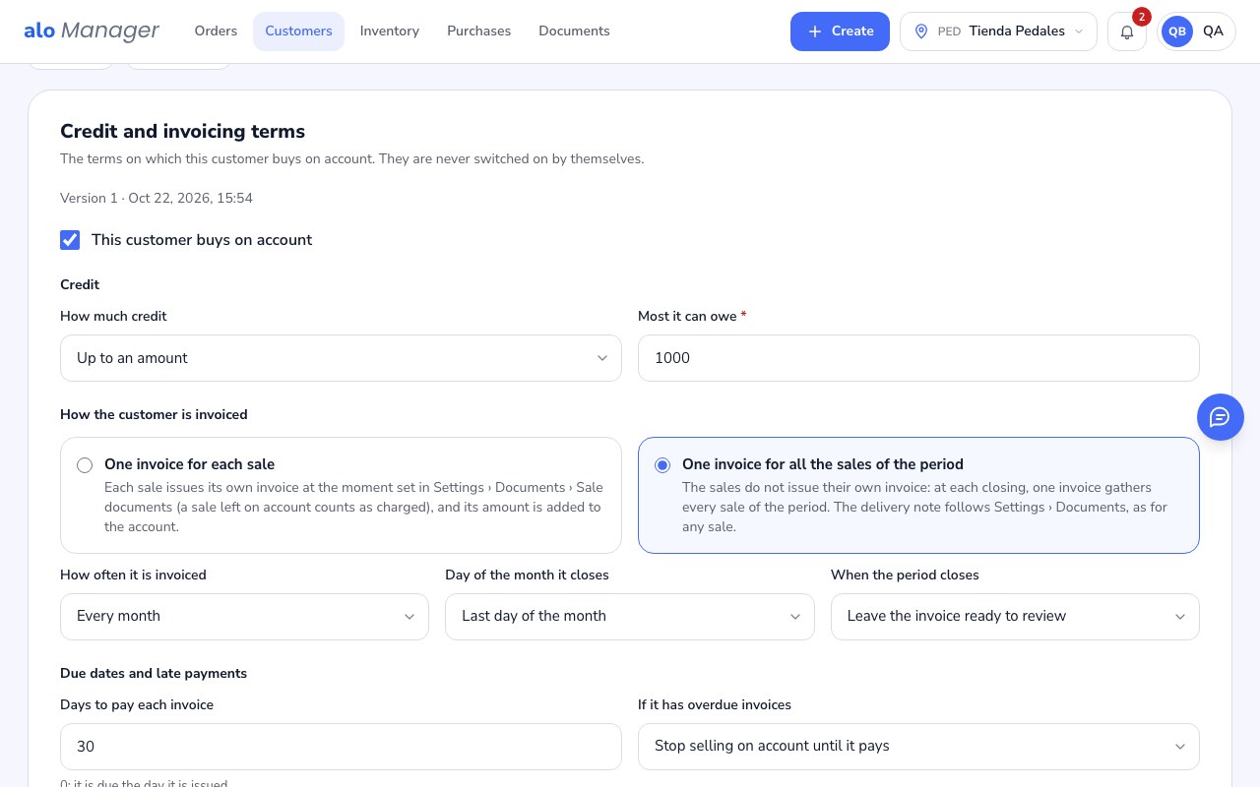Go to the Purchases menu
Viewport: 1260px width, 787px height.
[478, 31]
